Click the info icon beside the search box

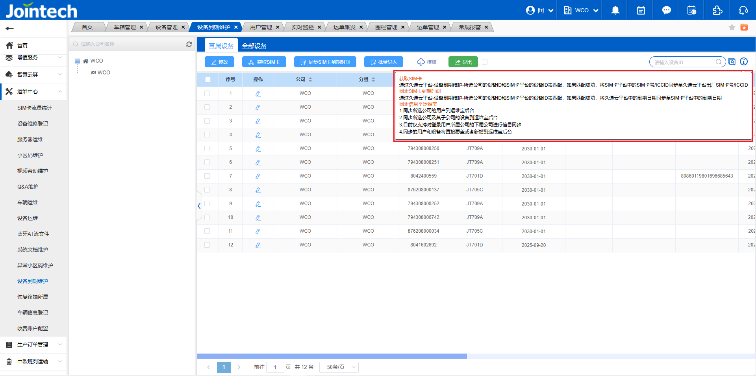tap(744, 61)
